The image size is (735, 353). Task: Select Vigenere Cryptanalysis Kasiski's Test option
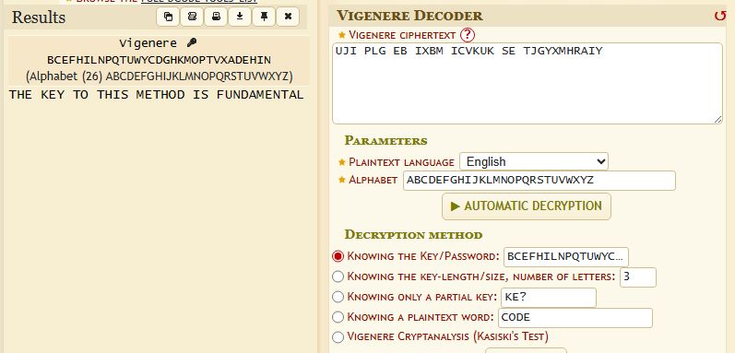point(338,336)
